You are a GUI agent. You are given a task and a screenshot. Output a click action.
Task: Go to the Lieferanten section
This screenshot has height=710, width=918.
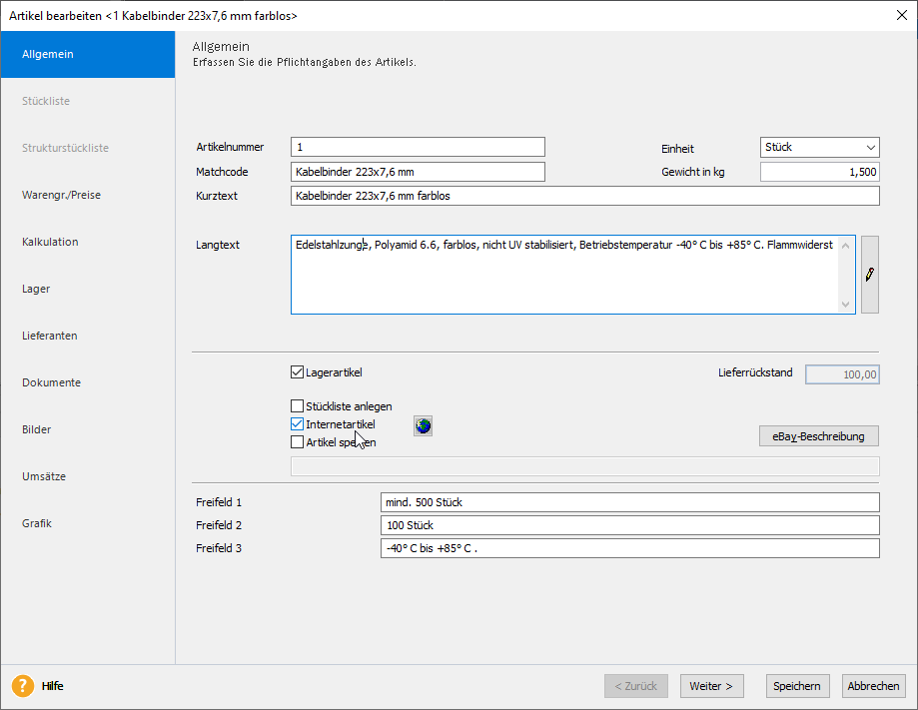[50, 336]
